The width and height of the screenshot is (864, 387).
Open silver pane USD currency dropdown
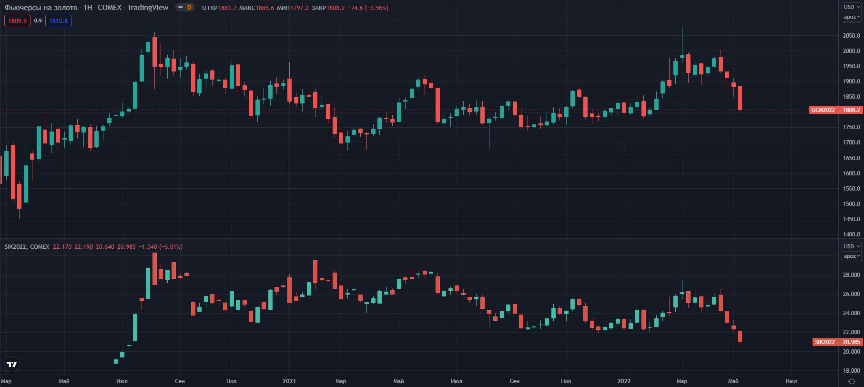[x=851, y=246]
